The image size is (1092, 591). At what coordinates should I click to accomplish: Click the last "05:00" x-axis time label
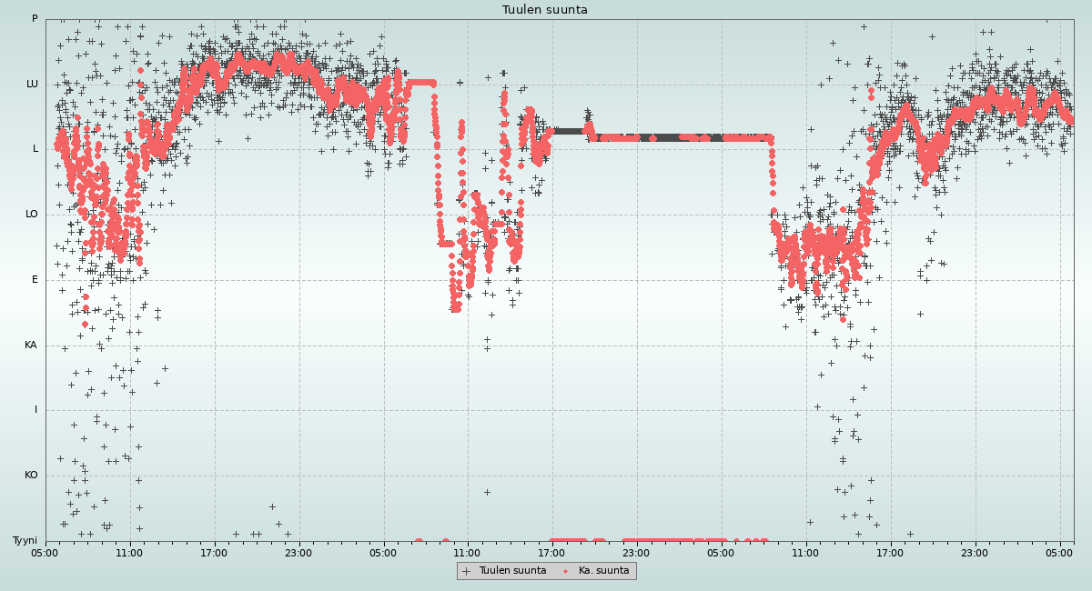(1060, 553)
